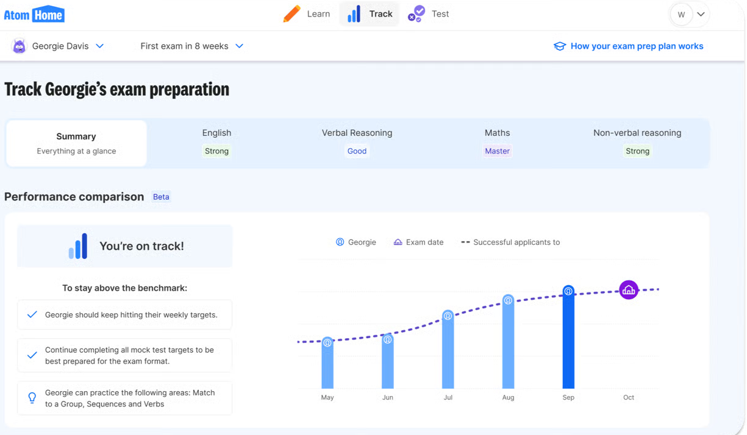The image size is (747, 435).
Task: Toggle Successful applicants legend entry
Action: 510,242
